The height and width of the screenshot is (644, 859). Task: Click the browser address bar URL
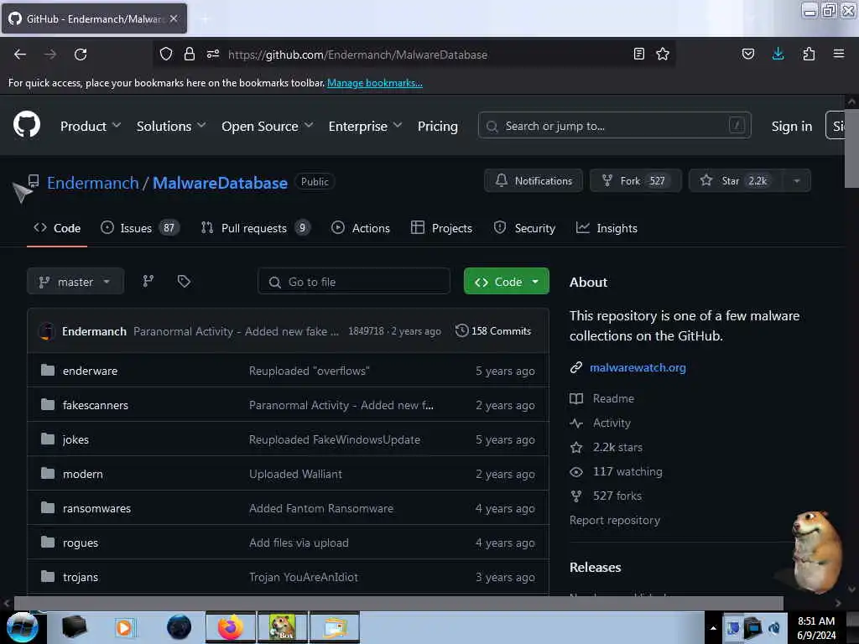tap(357, 55)
